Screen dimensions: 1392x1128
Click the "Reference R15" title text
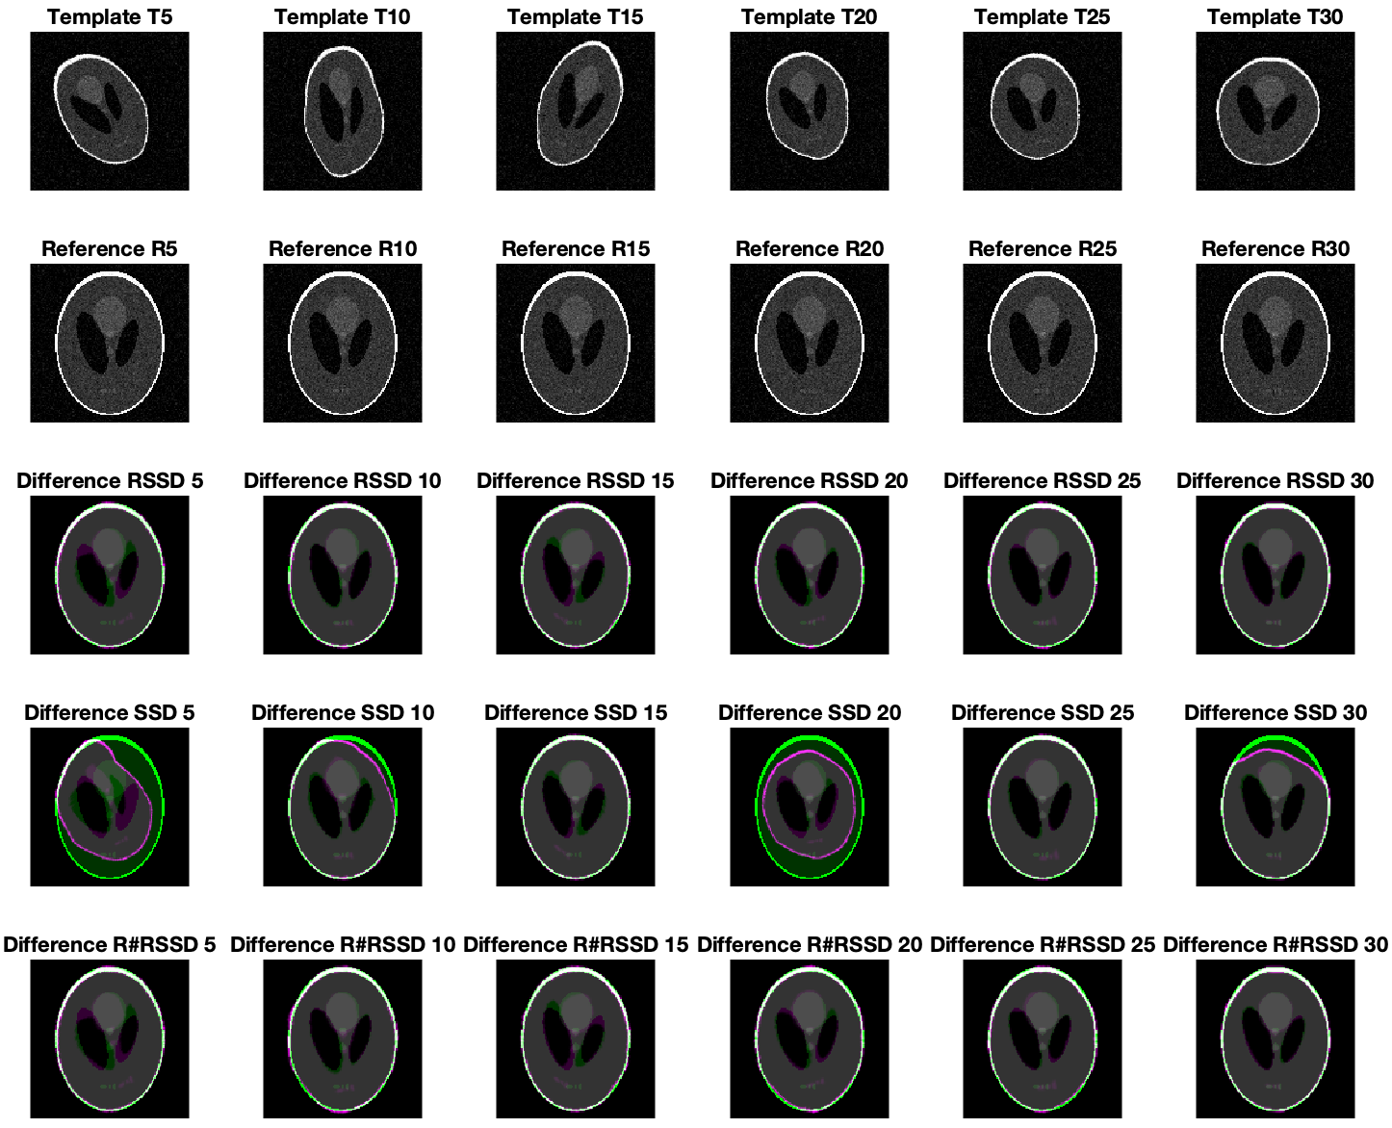click(x=576, y=249)
